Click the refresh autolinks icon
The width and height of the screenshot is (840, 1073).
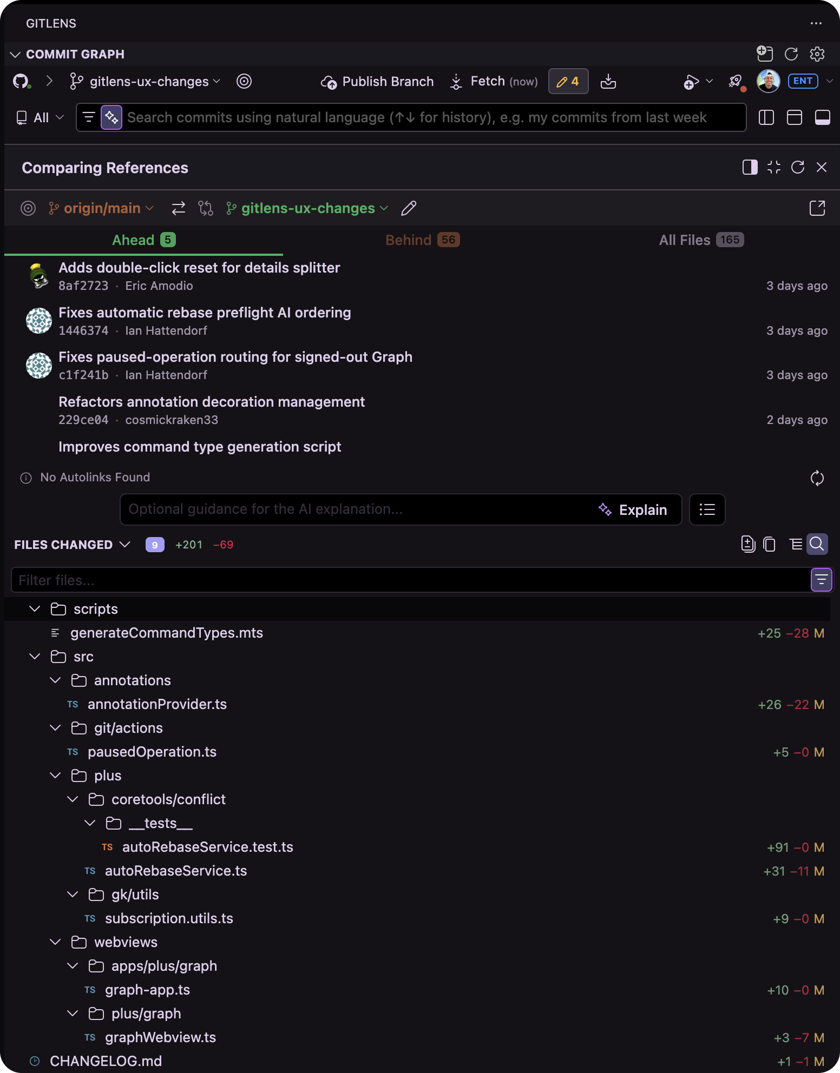[817, 478]
